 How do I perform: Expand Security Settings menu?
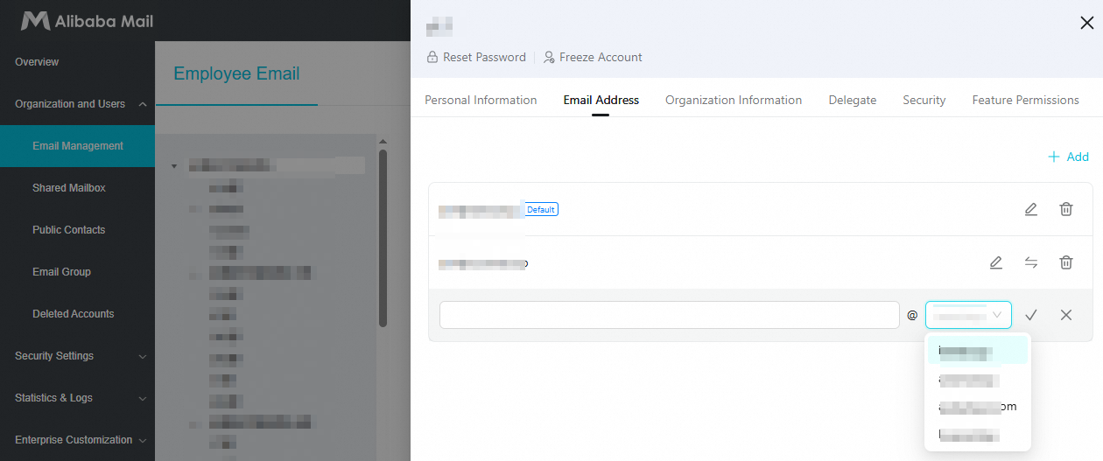tap(77, 356)
